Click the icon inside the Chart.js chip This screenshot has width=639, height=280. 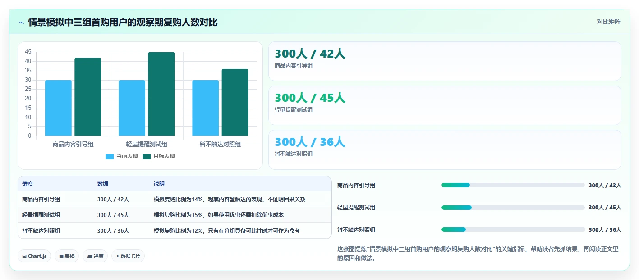coord(24,256)
